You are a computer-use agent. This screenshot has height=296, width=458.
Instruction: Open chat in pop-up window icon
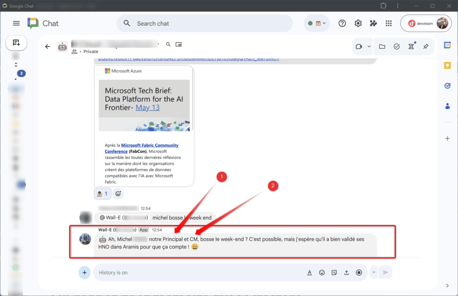178,44
